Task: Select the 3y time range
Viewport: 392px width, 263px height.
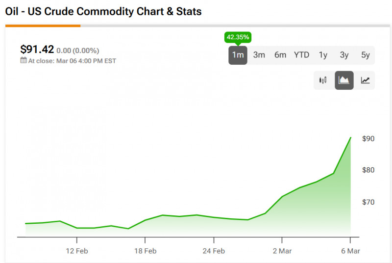Action: tap(344, 55)
